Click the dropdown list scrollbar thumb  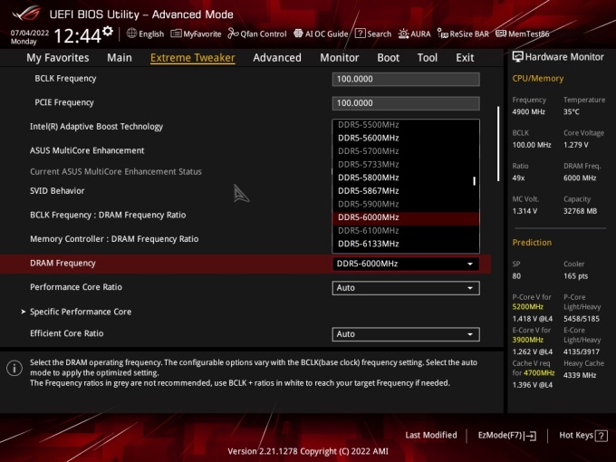click(x=474, y=180)
